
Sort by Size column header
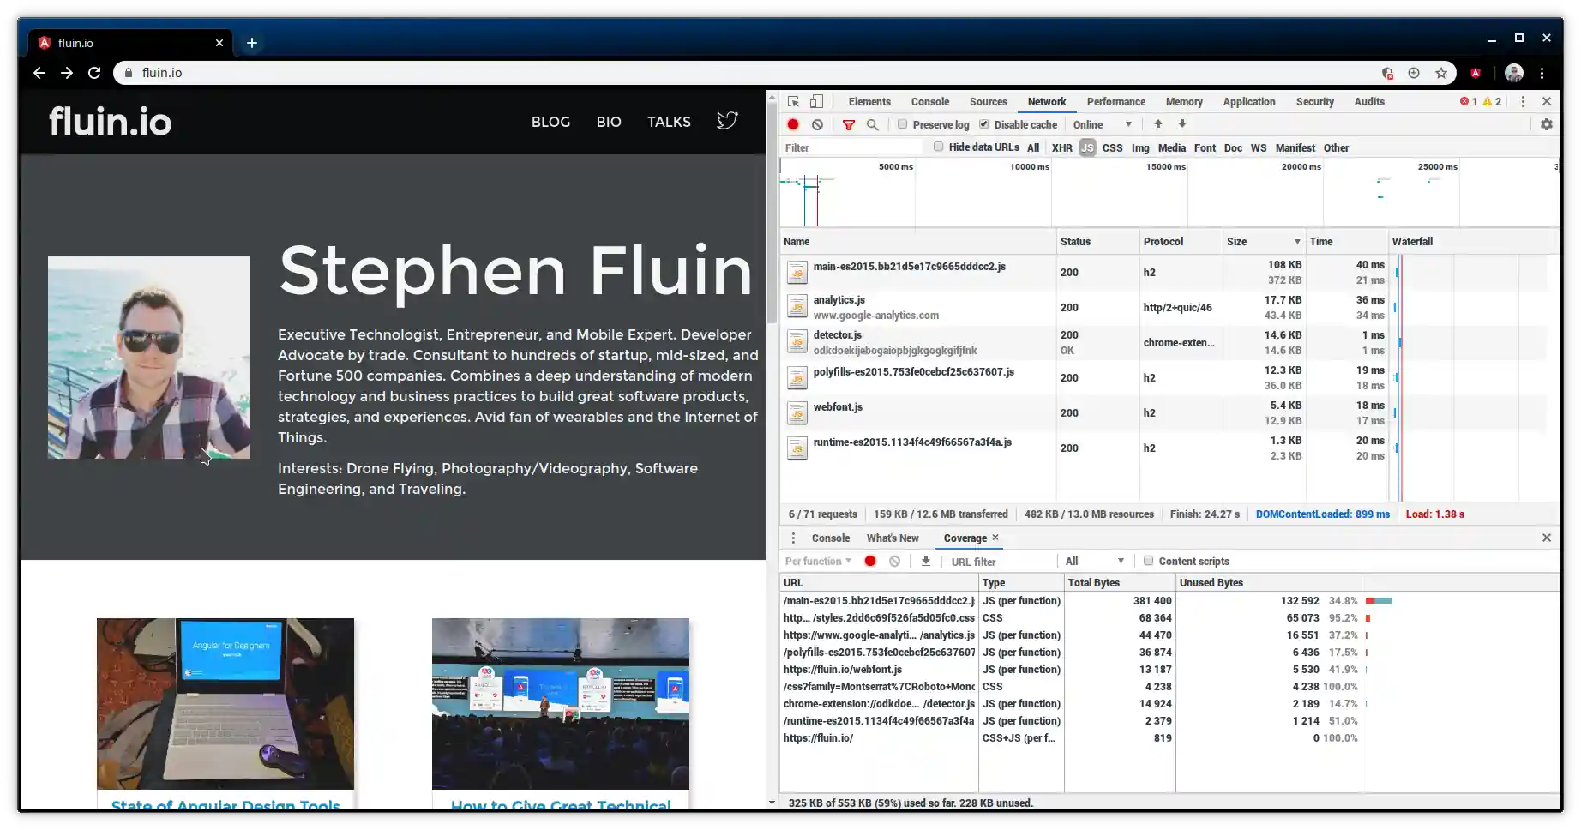tap(1264, 242)
